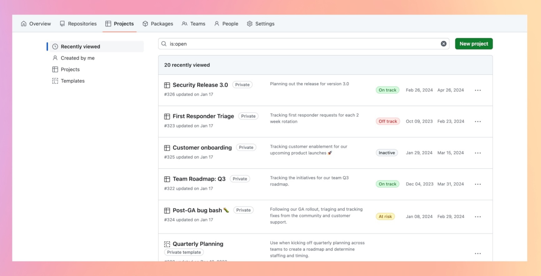Image resolution: width=541 pixels, height=276 pixels.
Task: Click the repository icon beside Repositories
Action: tap(62, 24)
